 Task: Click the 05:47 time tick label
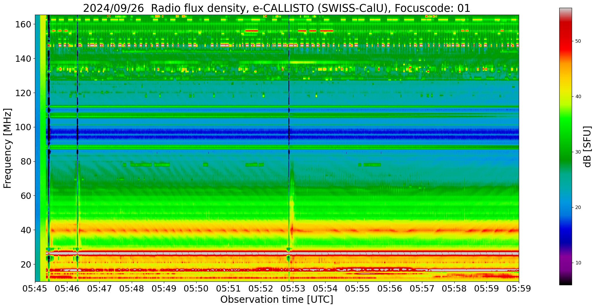point(100,289)
